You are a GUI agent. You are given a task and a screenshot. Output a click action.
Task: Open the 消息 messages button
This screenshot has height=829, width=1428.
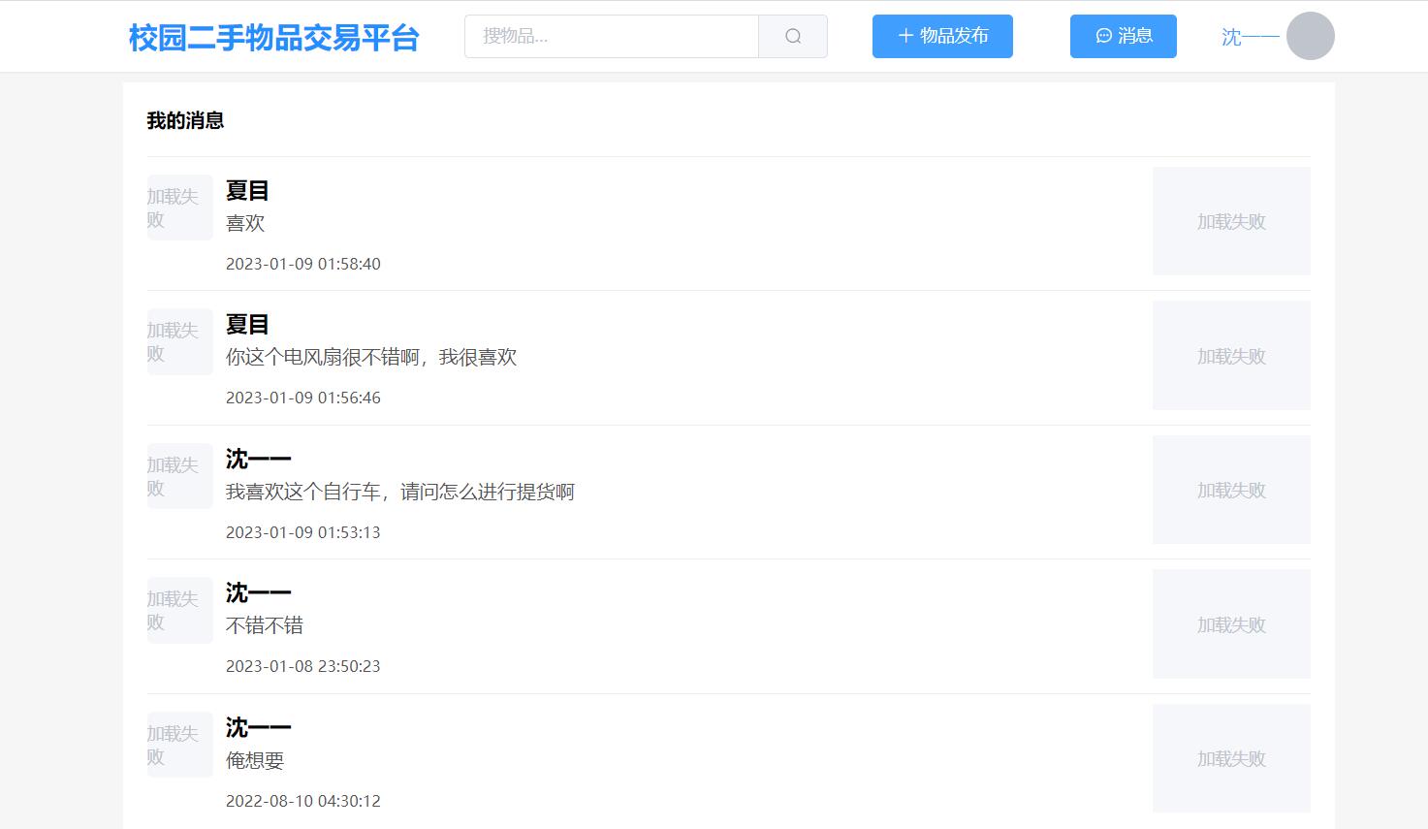pyautogui.click(x=1124, y=36)
